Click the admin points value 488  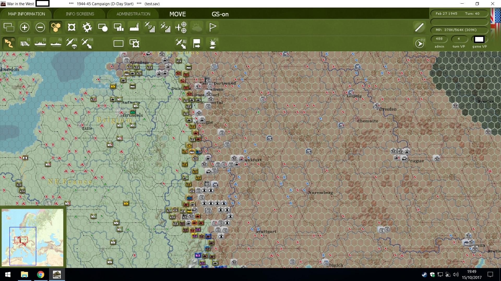click(439, 39)
